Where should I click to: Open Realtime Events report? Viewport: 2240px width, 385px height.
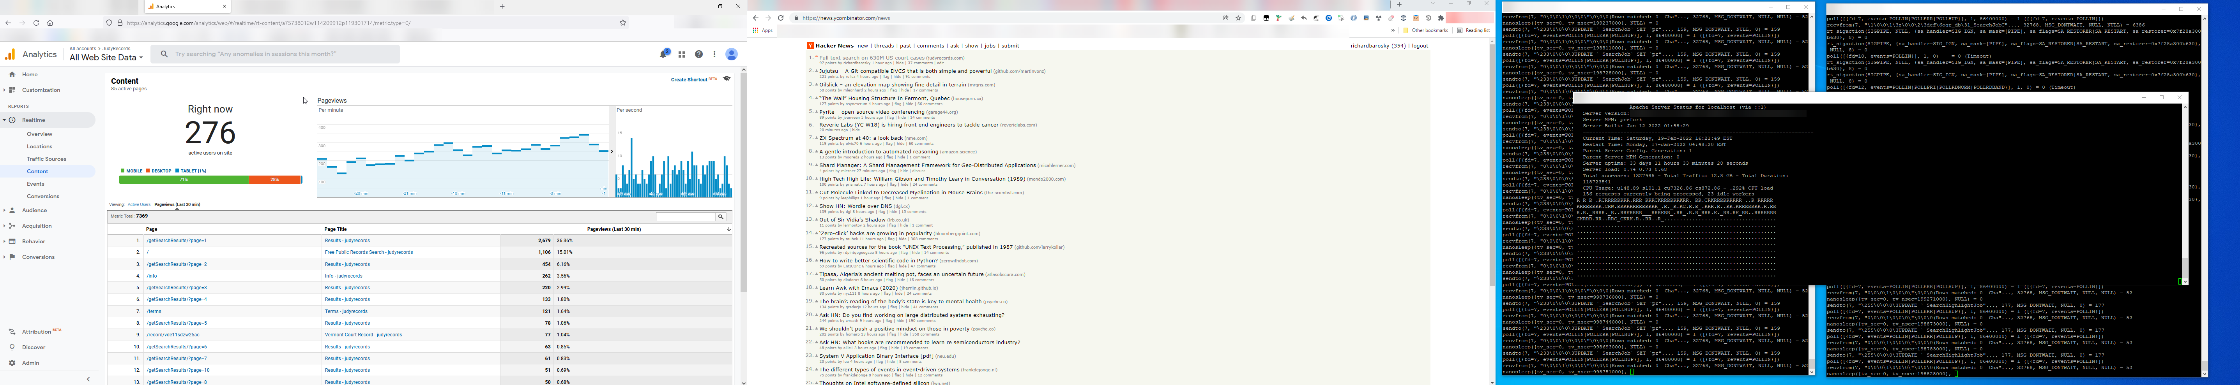tap(35, 183)
